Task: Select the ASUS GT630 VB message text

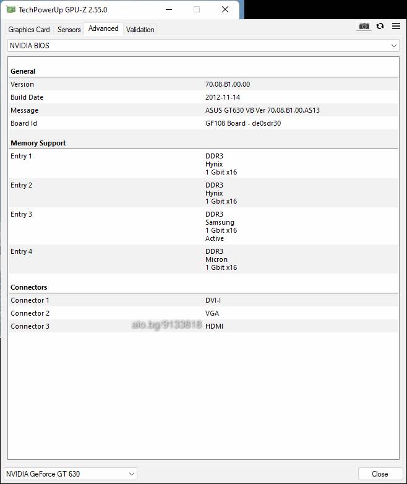Action: coord(262,110)
